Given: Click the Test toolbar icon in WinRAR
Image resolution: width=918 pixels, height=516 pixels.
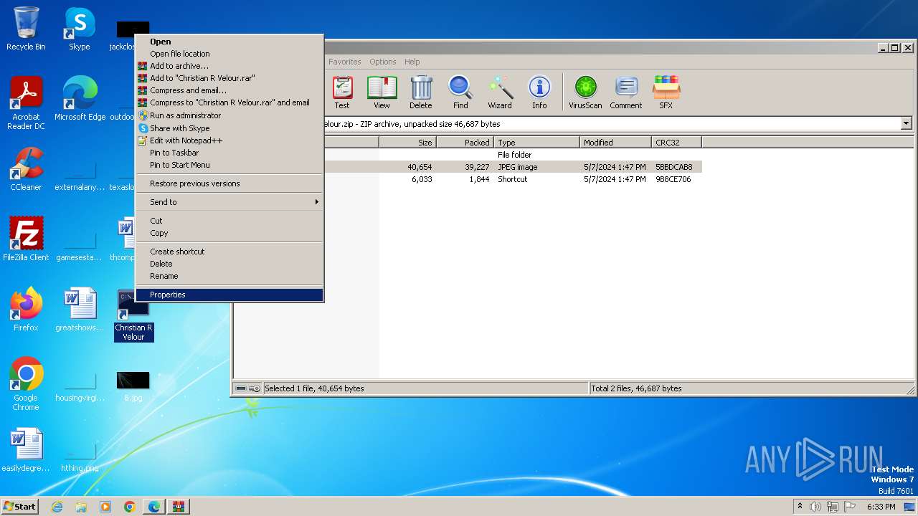Looking at the screenshot, I should tap(342, 92).
